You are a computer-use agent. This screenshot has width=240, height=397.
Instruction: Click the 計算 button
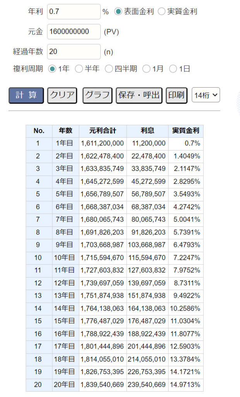[x=26, y=95]
